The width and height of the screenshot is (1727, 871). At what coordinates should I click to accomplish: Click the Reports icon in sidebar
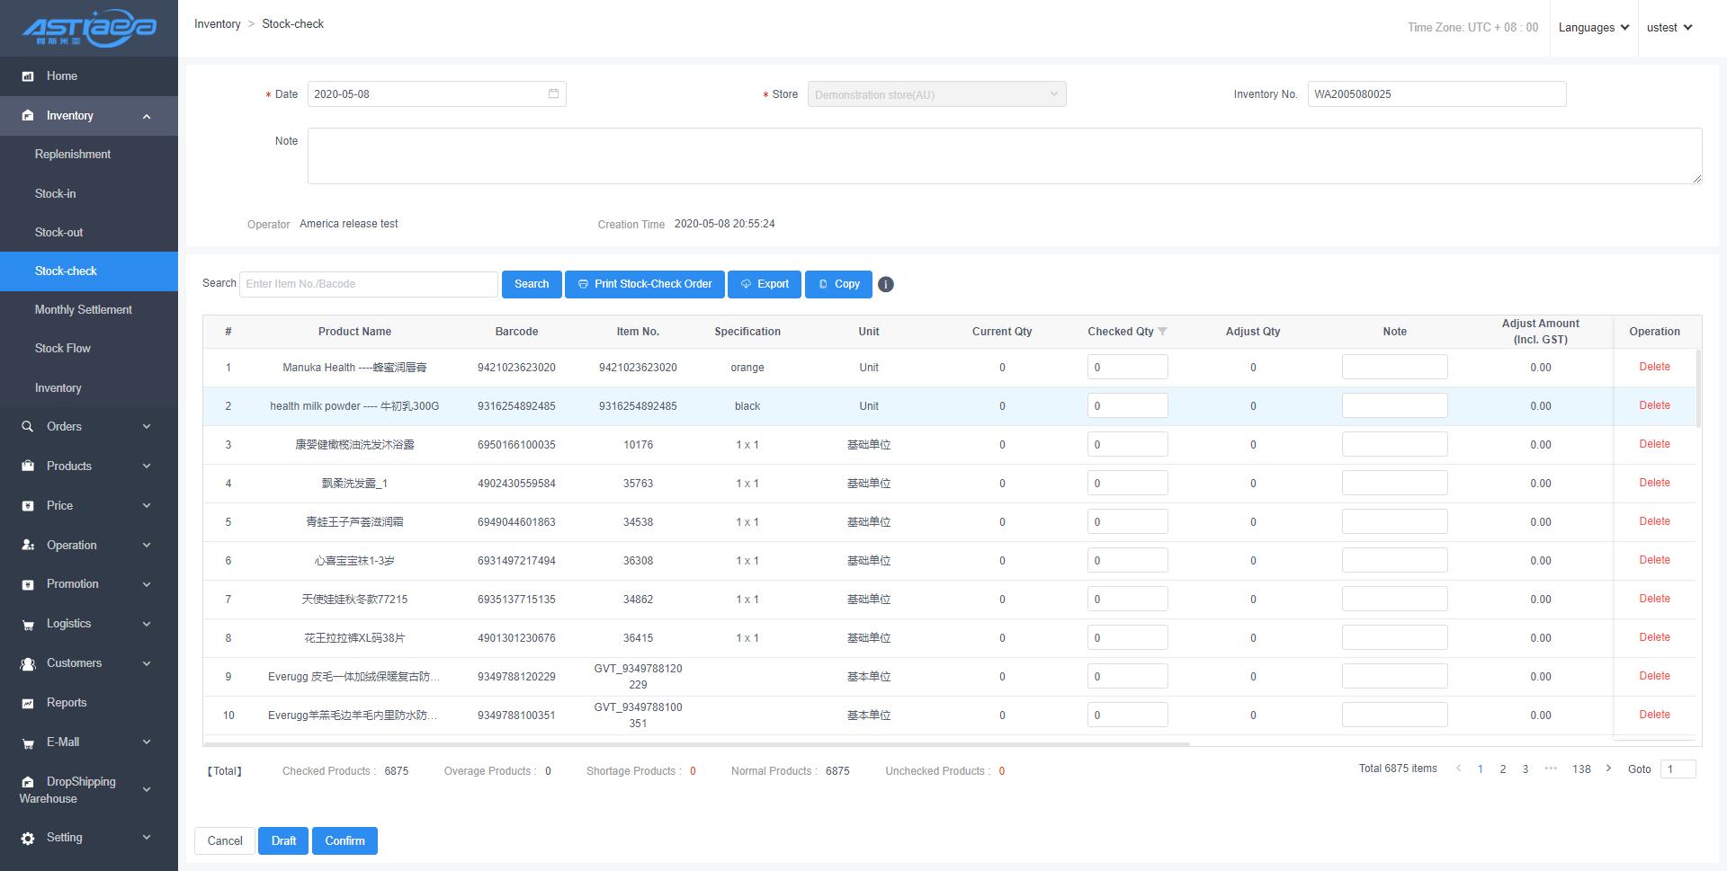(28, 703)
